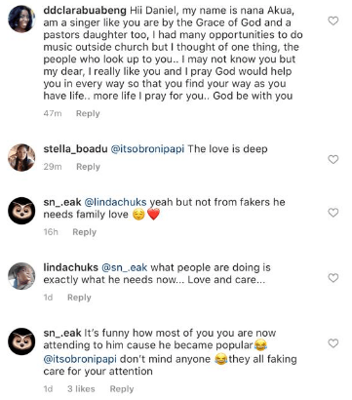
Task: Reply to stella_boadu's 29m comment
Action: pos(88,167)
